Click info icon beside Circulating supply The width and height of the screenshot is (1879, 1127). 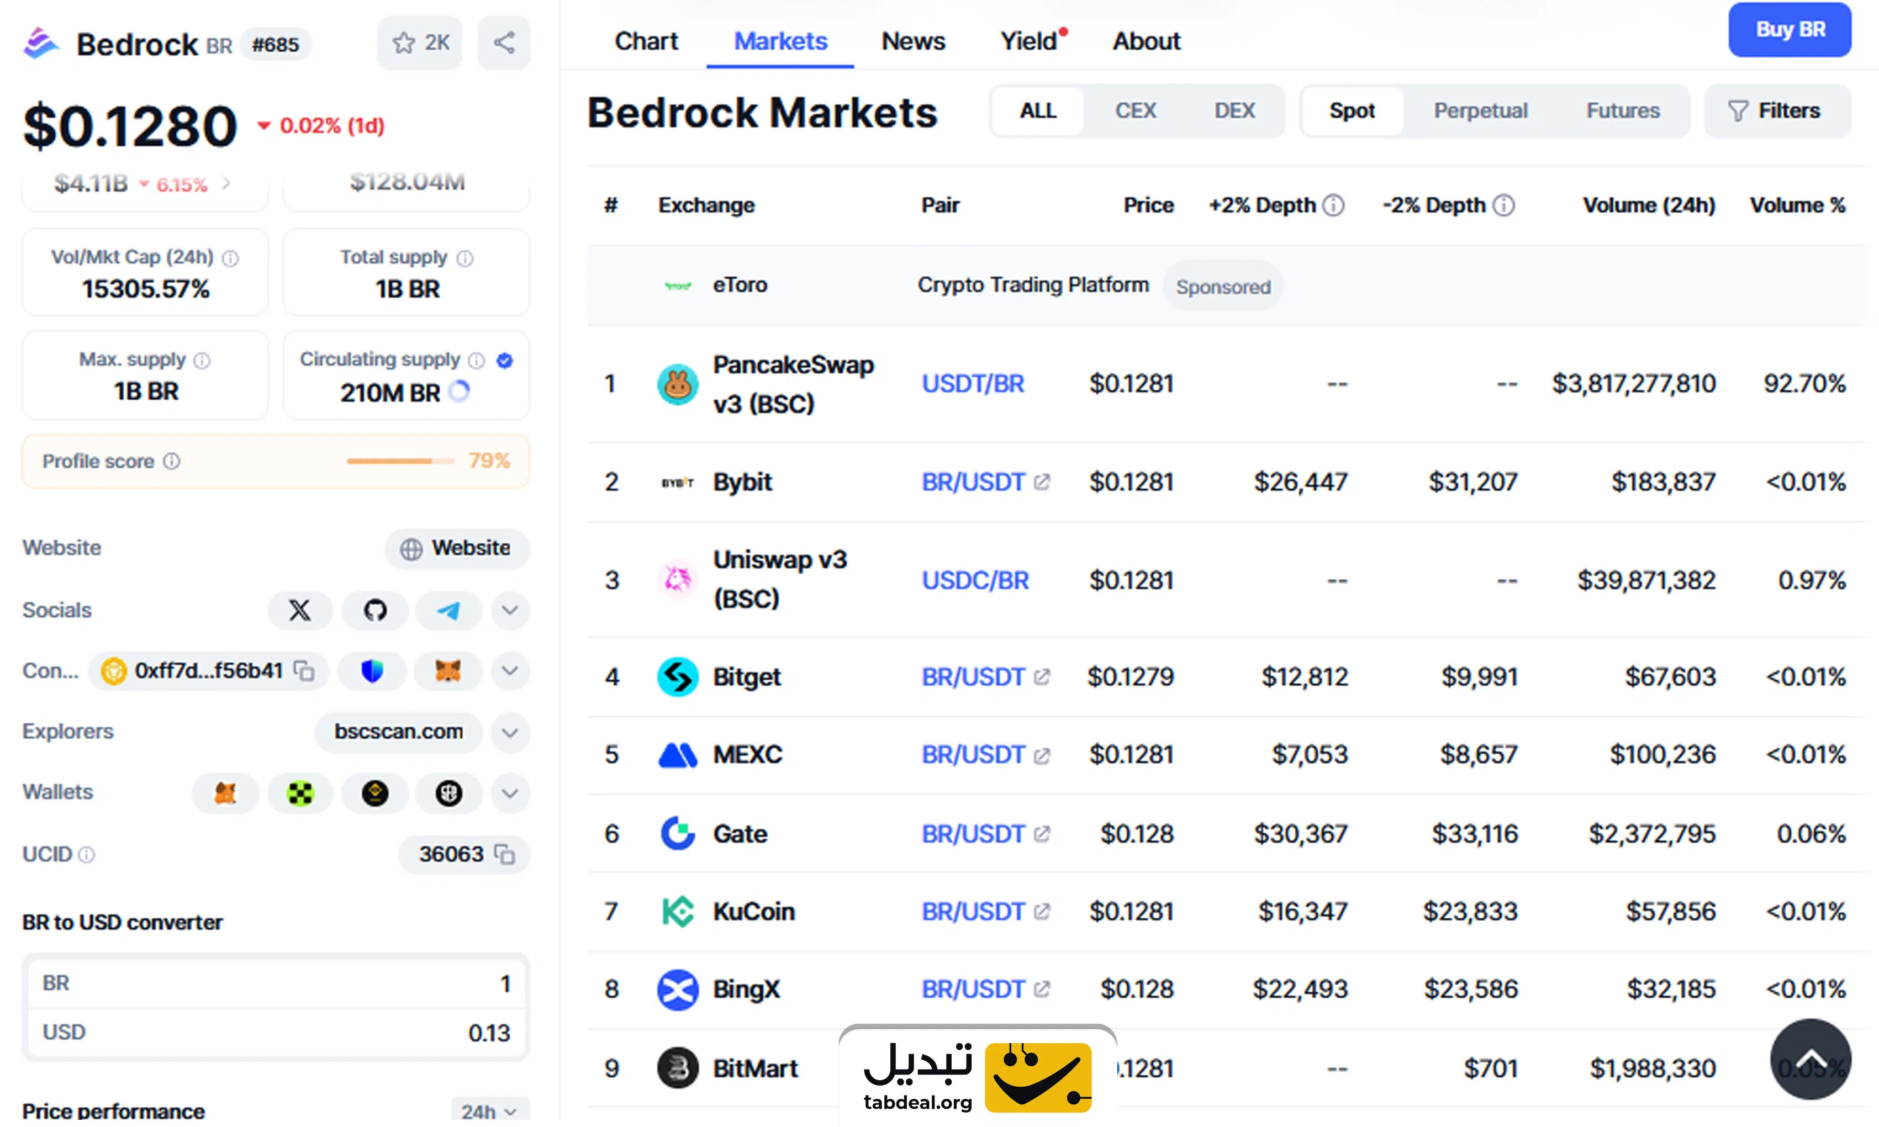click(476, 361)
